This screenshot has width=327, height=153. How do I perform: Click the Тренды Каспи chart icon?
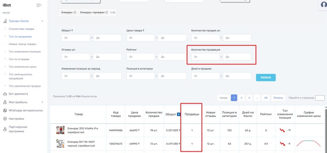[x=5, y=21]
